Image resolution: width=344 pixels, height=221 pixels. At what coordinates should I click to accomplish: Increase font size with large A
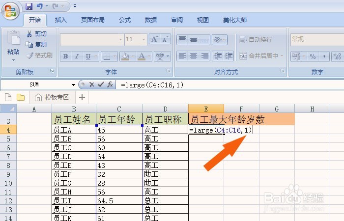pyautogui.click(x=154, y=39)
